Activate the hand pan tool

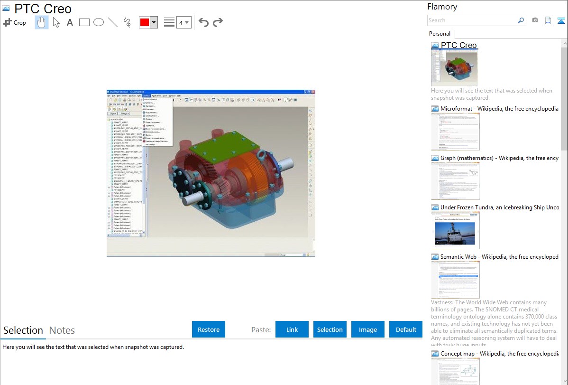[x=42, y=22]
